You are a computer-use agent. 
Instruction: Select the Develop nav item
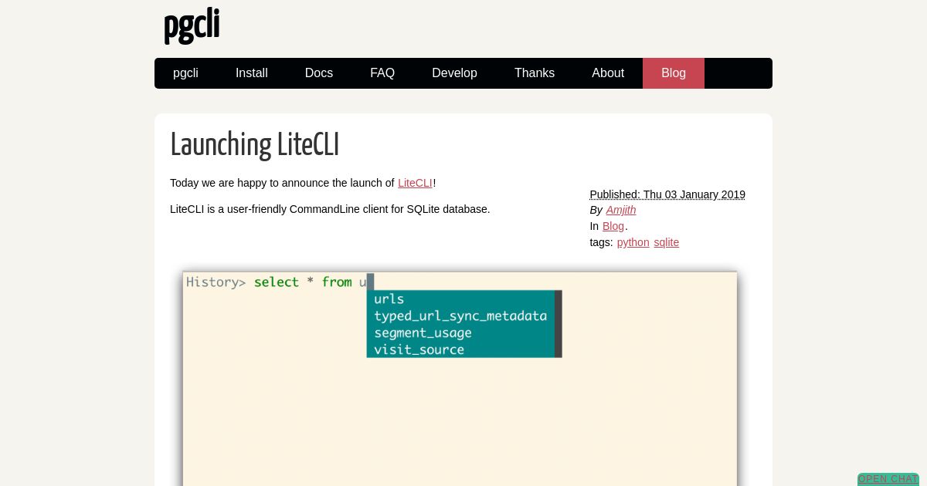tap(454, 73)
